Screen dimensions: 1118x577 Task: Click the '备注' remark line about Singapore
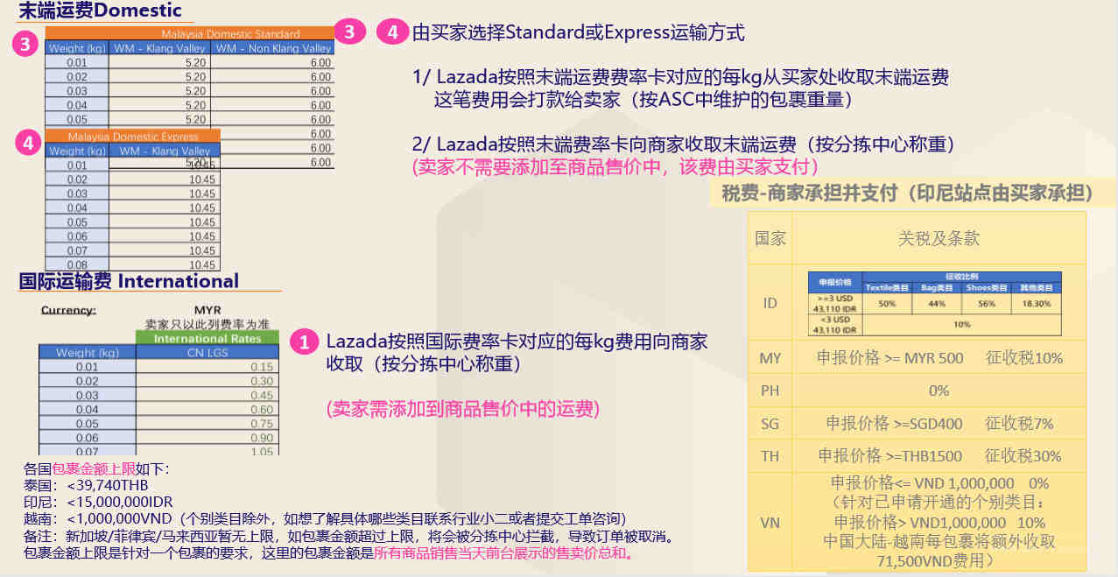click(x=348, y=536)
